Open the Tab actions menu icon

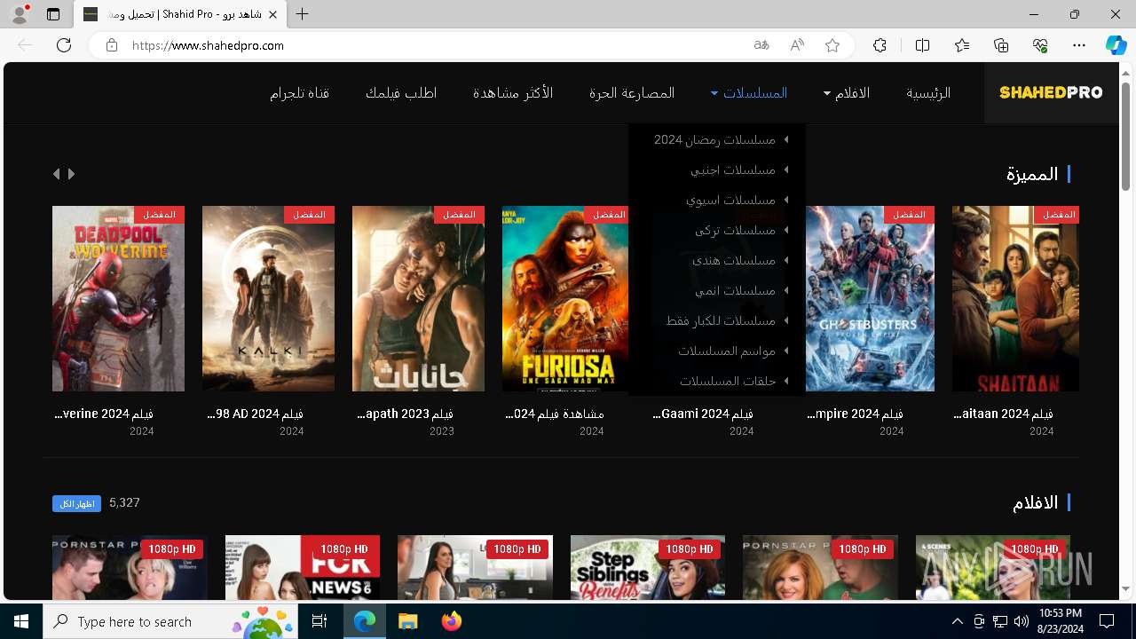pyautogui.click(x=53, y=14)
